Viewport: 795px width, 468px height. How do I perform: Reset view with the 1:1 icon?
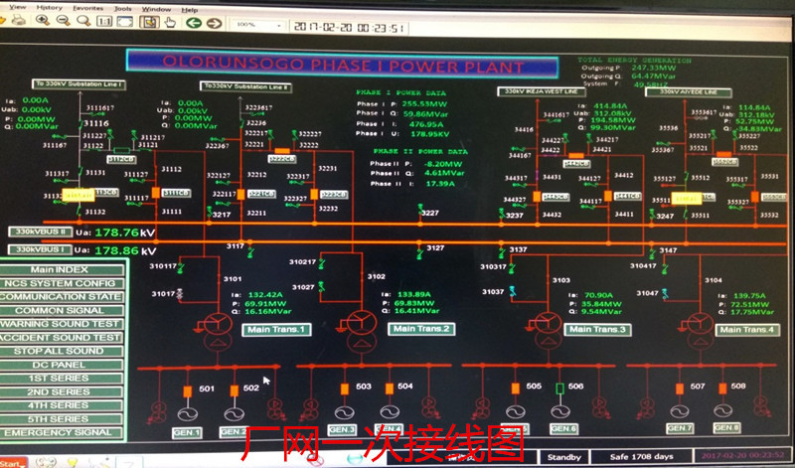[104, 21]
